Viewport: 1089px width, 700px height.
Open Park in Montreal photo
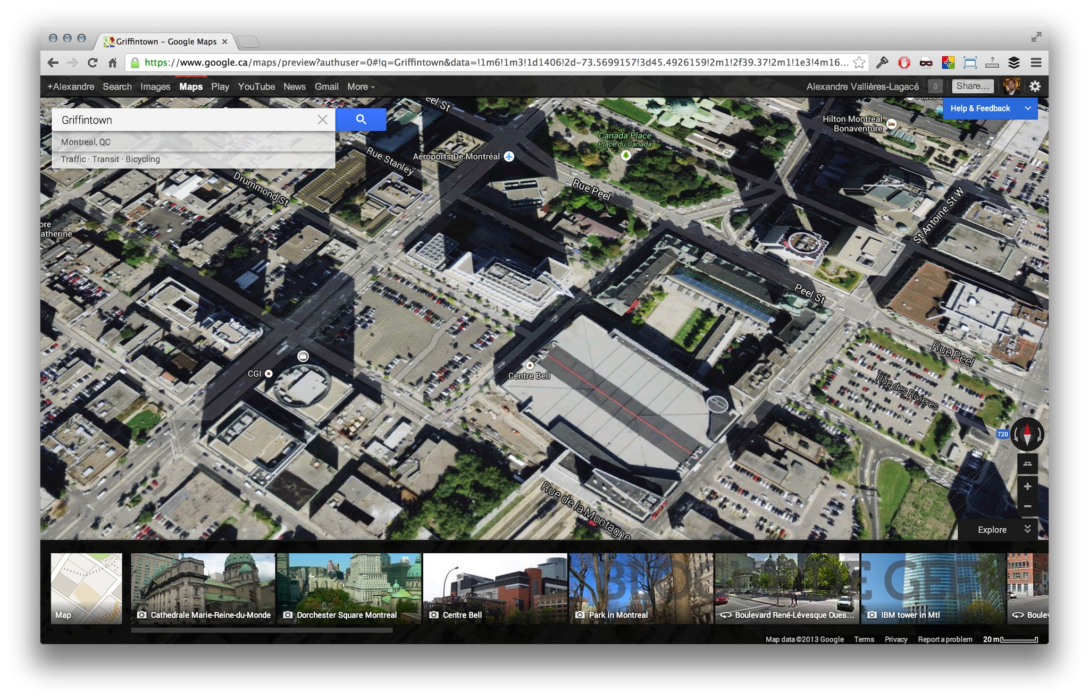pyautogui.click(x=641, y=588)
